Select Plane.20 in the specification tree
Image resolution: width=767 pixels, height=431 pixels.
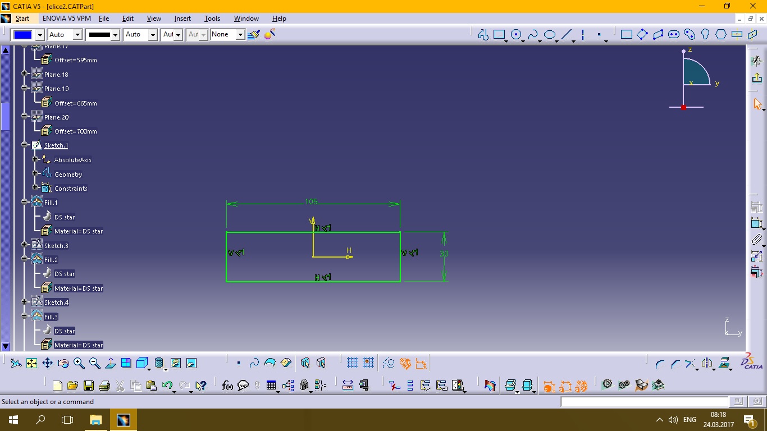56,117
